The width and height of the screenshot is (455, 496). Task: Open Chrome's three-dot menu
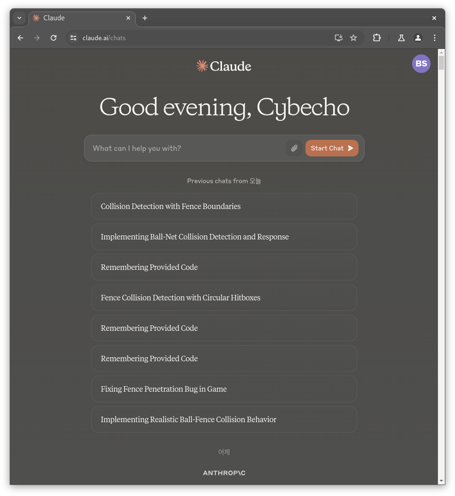point(434,38)
